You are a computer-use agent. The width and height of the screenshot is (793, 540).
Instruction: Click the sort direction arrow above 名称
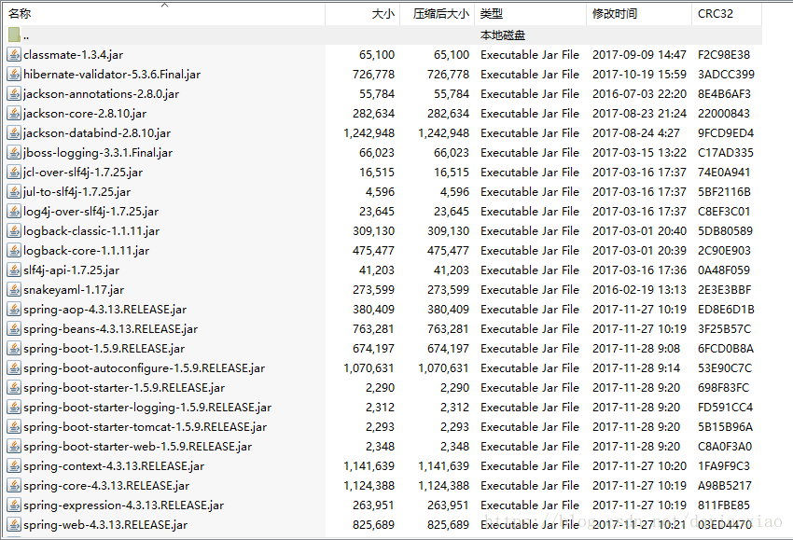tap(164, 5)
